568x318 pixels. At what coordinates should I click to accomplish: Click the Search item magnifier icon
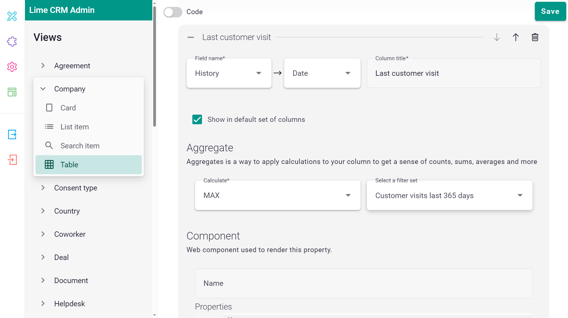[49, 146]
